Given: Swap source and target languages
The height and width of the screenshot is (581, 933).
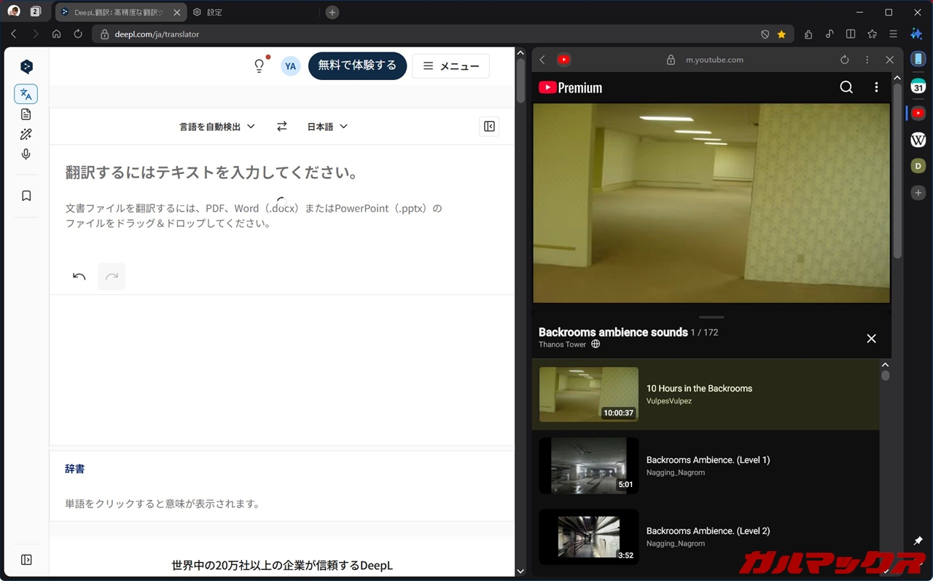Looking at the screenshot, I should click(281, 127).
